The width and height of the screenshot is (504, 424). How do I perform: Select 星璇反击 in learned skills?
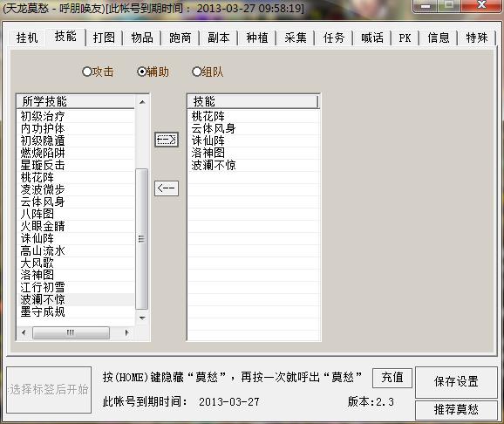pyautogui.click(x=76, y=165)
